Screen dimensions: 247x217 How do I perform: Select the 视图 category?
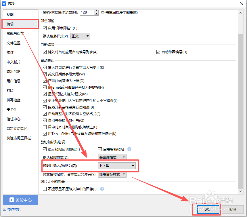point(20,14)
